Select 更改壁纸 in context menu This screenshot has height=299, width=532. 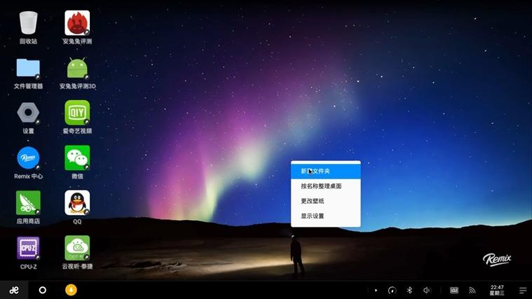click(x=326, y=201)
